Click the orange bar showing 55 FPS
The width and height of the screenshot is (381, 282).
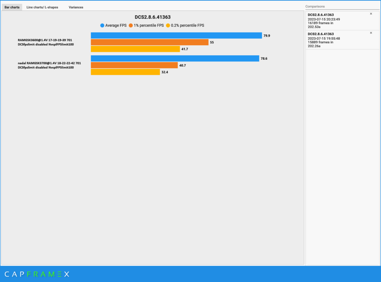point(149,42)
